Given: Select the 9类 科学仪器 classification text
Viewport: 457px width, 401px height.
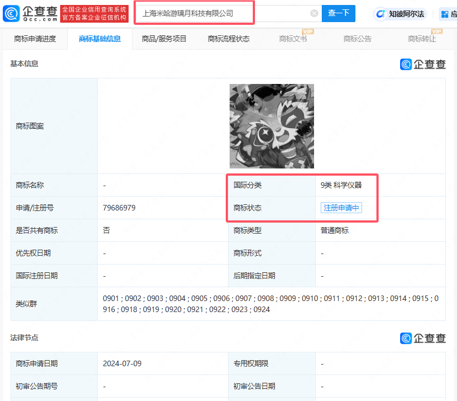Looking at the screenshot, I should coord(341,185).
